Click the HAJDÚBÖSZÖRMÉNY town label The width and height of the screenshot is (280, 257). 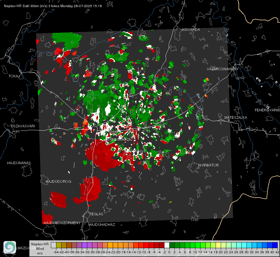pyautogui.click(x=62, y=223)
